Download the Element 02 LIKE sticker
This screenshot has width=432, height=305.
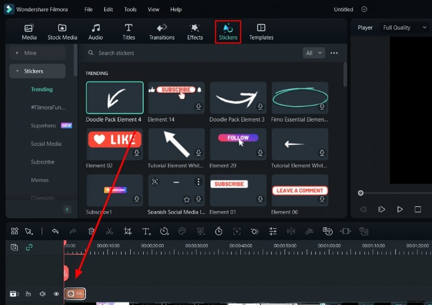point(137,153)
